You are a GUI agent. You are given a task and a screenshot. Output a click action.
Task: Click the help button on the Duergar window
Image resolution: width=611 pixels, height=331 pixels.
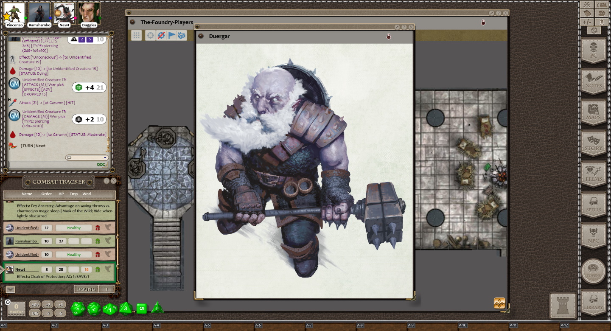404,27
